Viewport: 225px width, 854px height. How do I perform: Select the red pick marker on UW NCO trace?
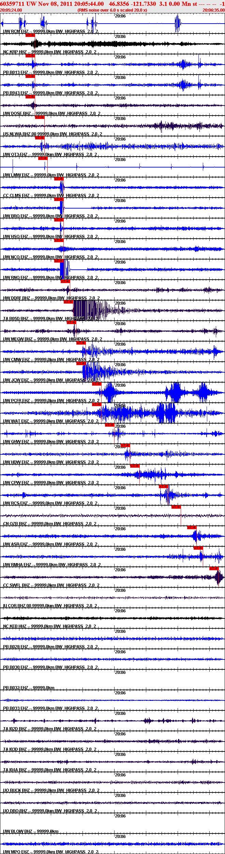click(x=59, y=240)
